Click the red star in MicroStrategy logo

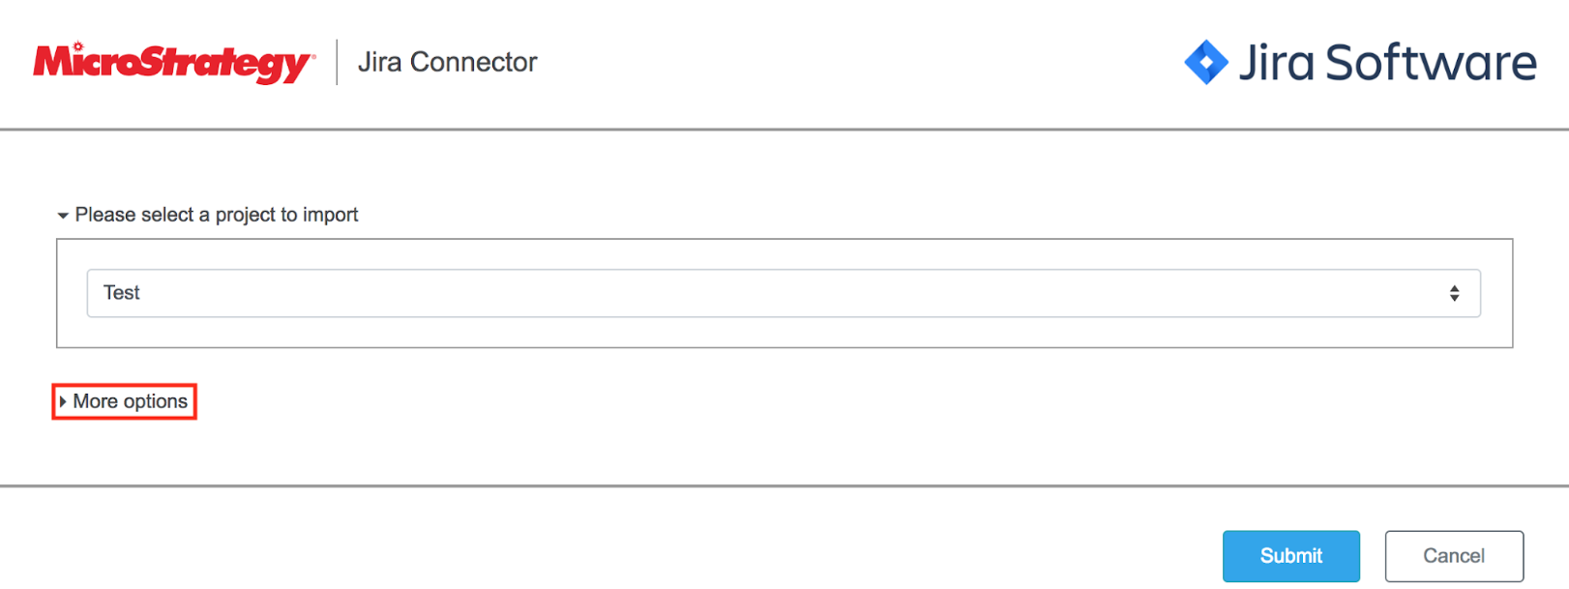click(78, 46)
